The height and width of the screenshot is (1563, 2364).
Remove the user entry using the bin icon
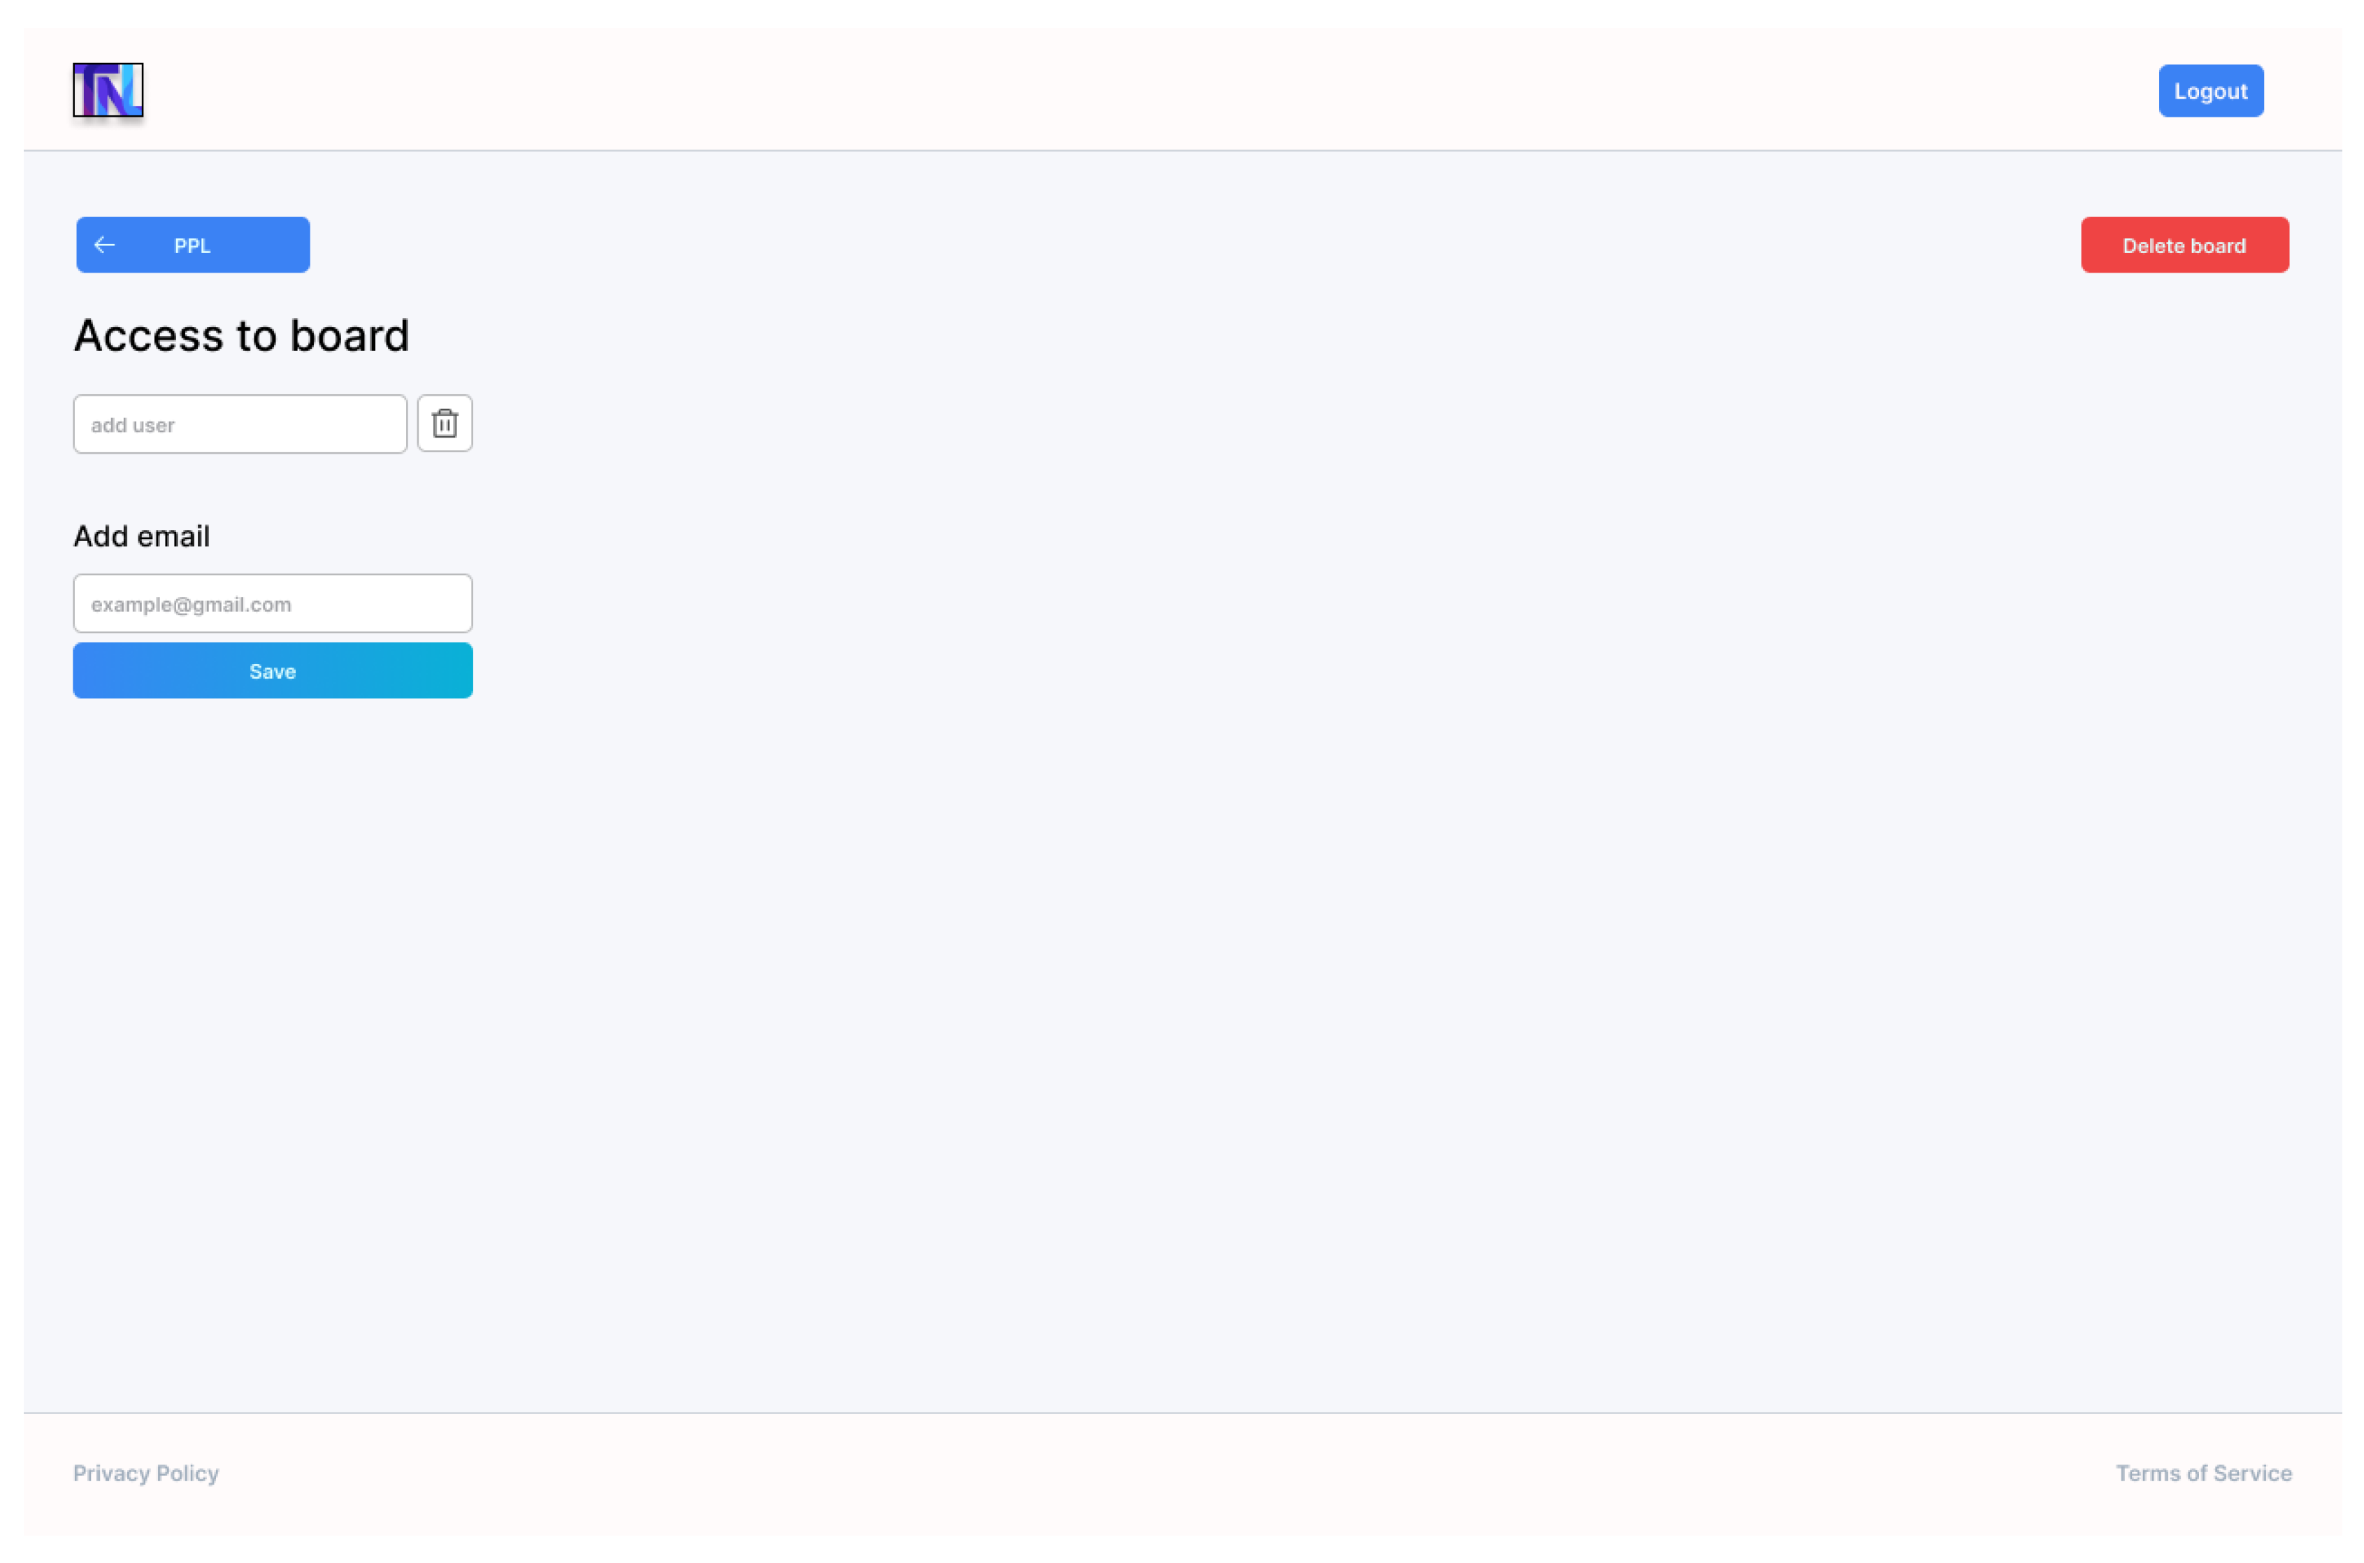pos(445,424)
